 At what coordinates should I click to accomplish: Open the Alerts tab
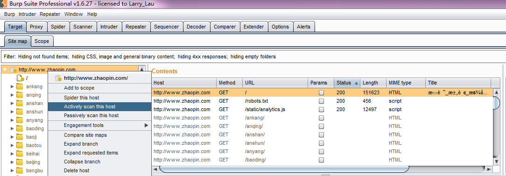pyautogui.click(x=304, y=27)
